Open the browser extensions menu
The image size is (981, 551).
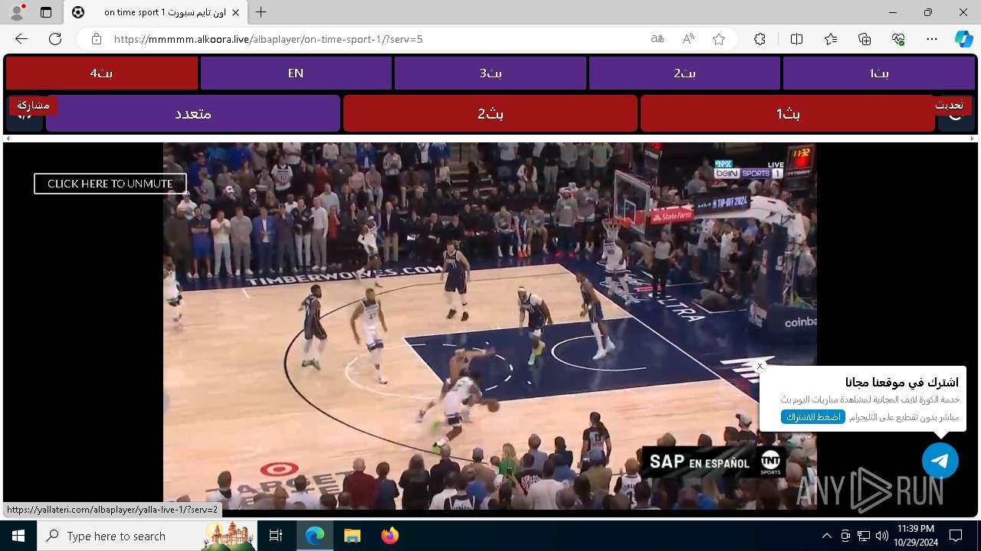760,39
